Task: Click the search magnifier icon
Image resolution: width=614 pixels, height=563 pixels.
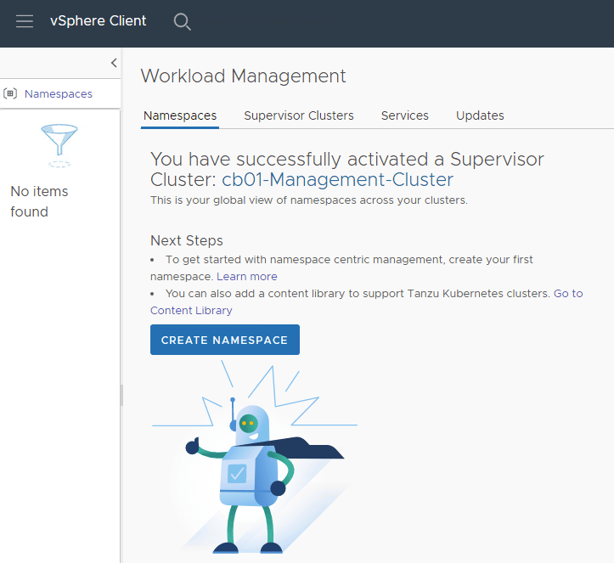Action: (x=182, y=22)
